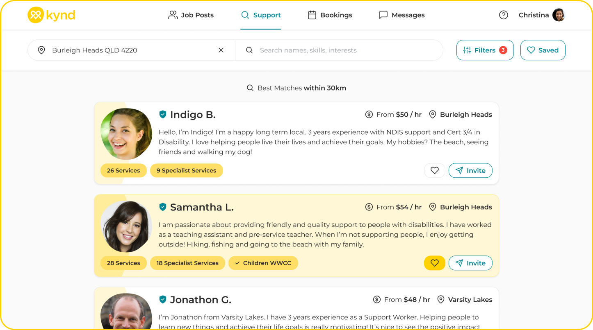Click Christina's profile avatar
Image resolution: width=593 pixels, height=330 pixels.
tap(559, 15)
